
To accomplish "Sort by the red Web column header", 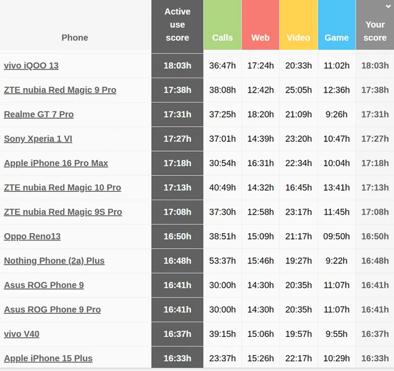I will pyautogui.click(x=261, y=37).
